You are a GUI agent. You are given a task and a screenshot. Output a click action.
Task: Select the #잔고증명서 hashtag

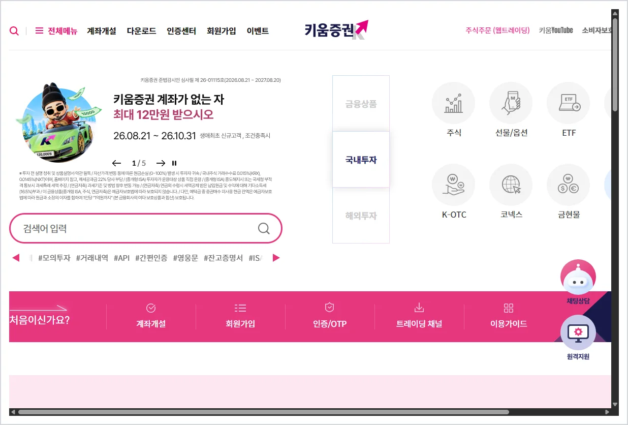pyautogui.click(x=224, y=258)
